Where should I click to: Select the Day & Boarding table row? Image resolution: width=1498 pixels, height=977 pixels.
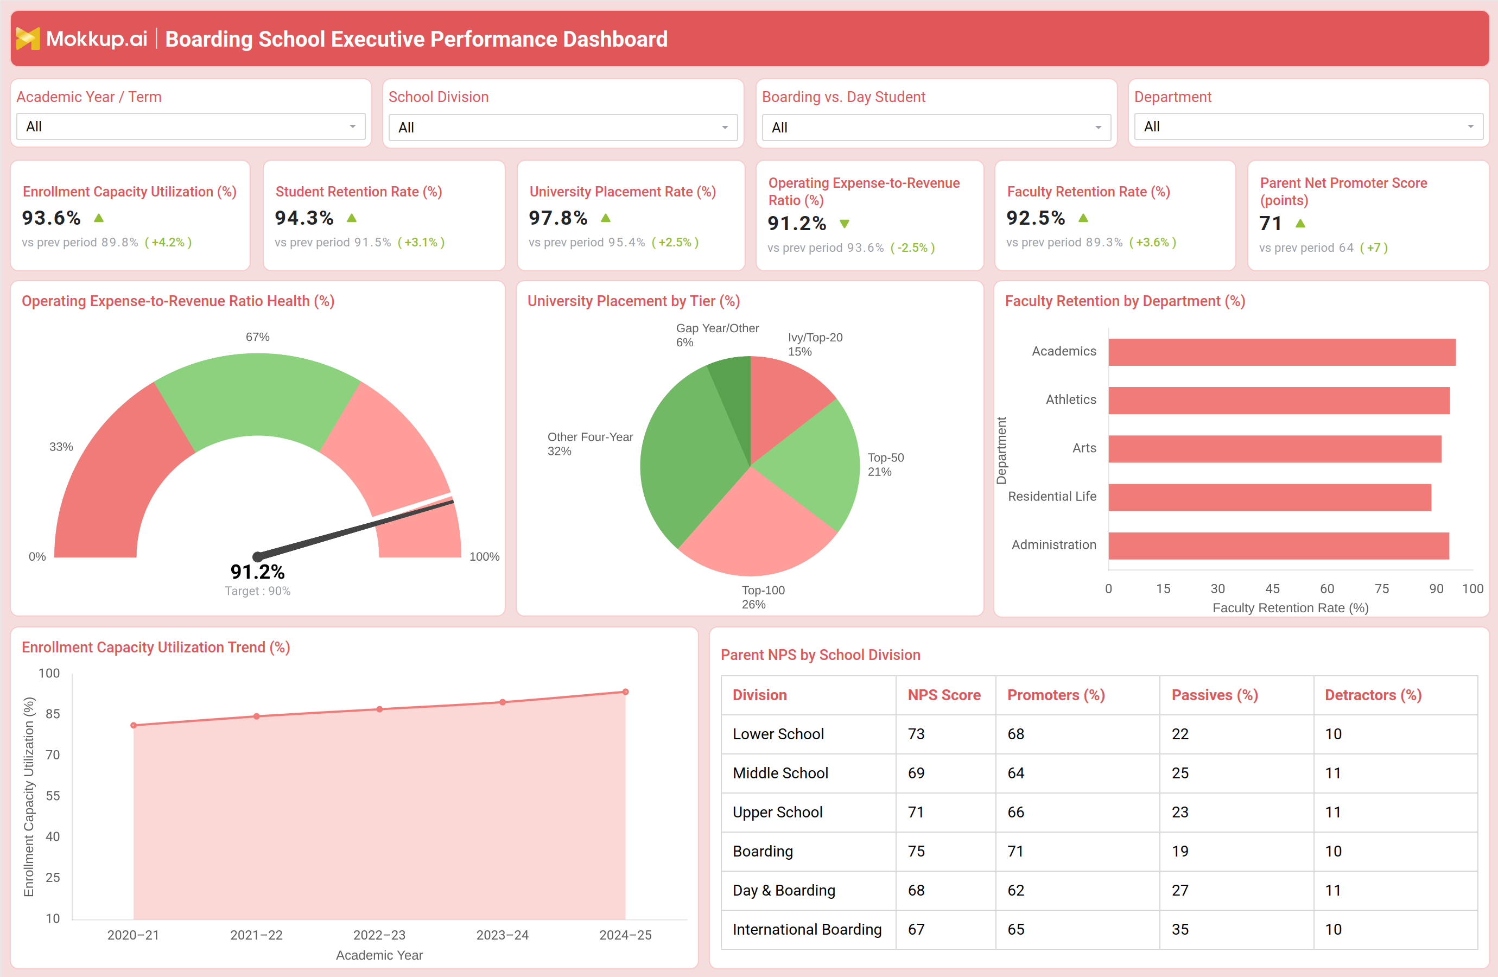click(1099, 890)
